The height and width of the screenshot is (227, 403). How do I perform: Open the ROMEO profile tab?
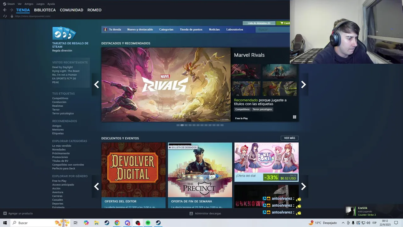point(94,10)
